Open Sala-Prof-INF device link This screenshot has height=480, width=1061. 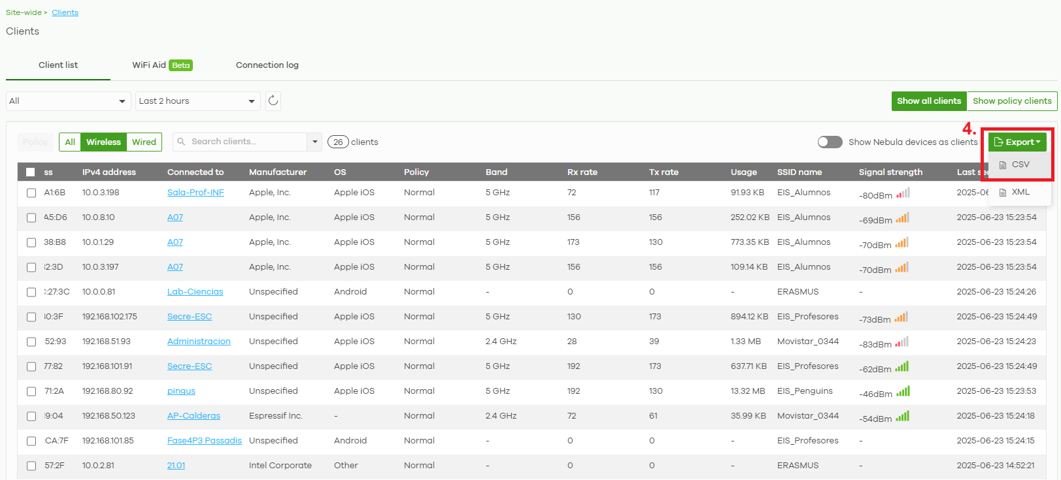tap(195, 193)
